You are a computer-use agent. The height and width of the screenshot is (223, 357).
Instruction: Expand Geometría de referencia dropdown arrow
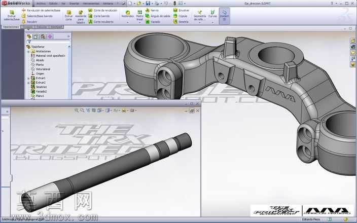coord(200,22)
